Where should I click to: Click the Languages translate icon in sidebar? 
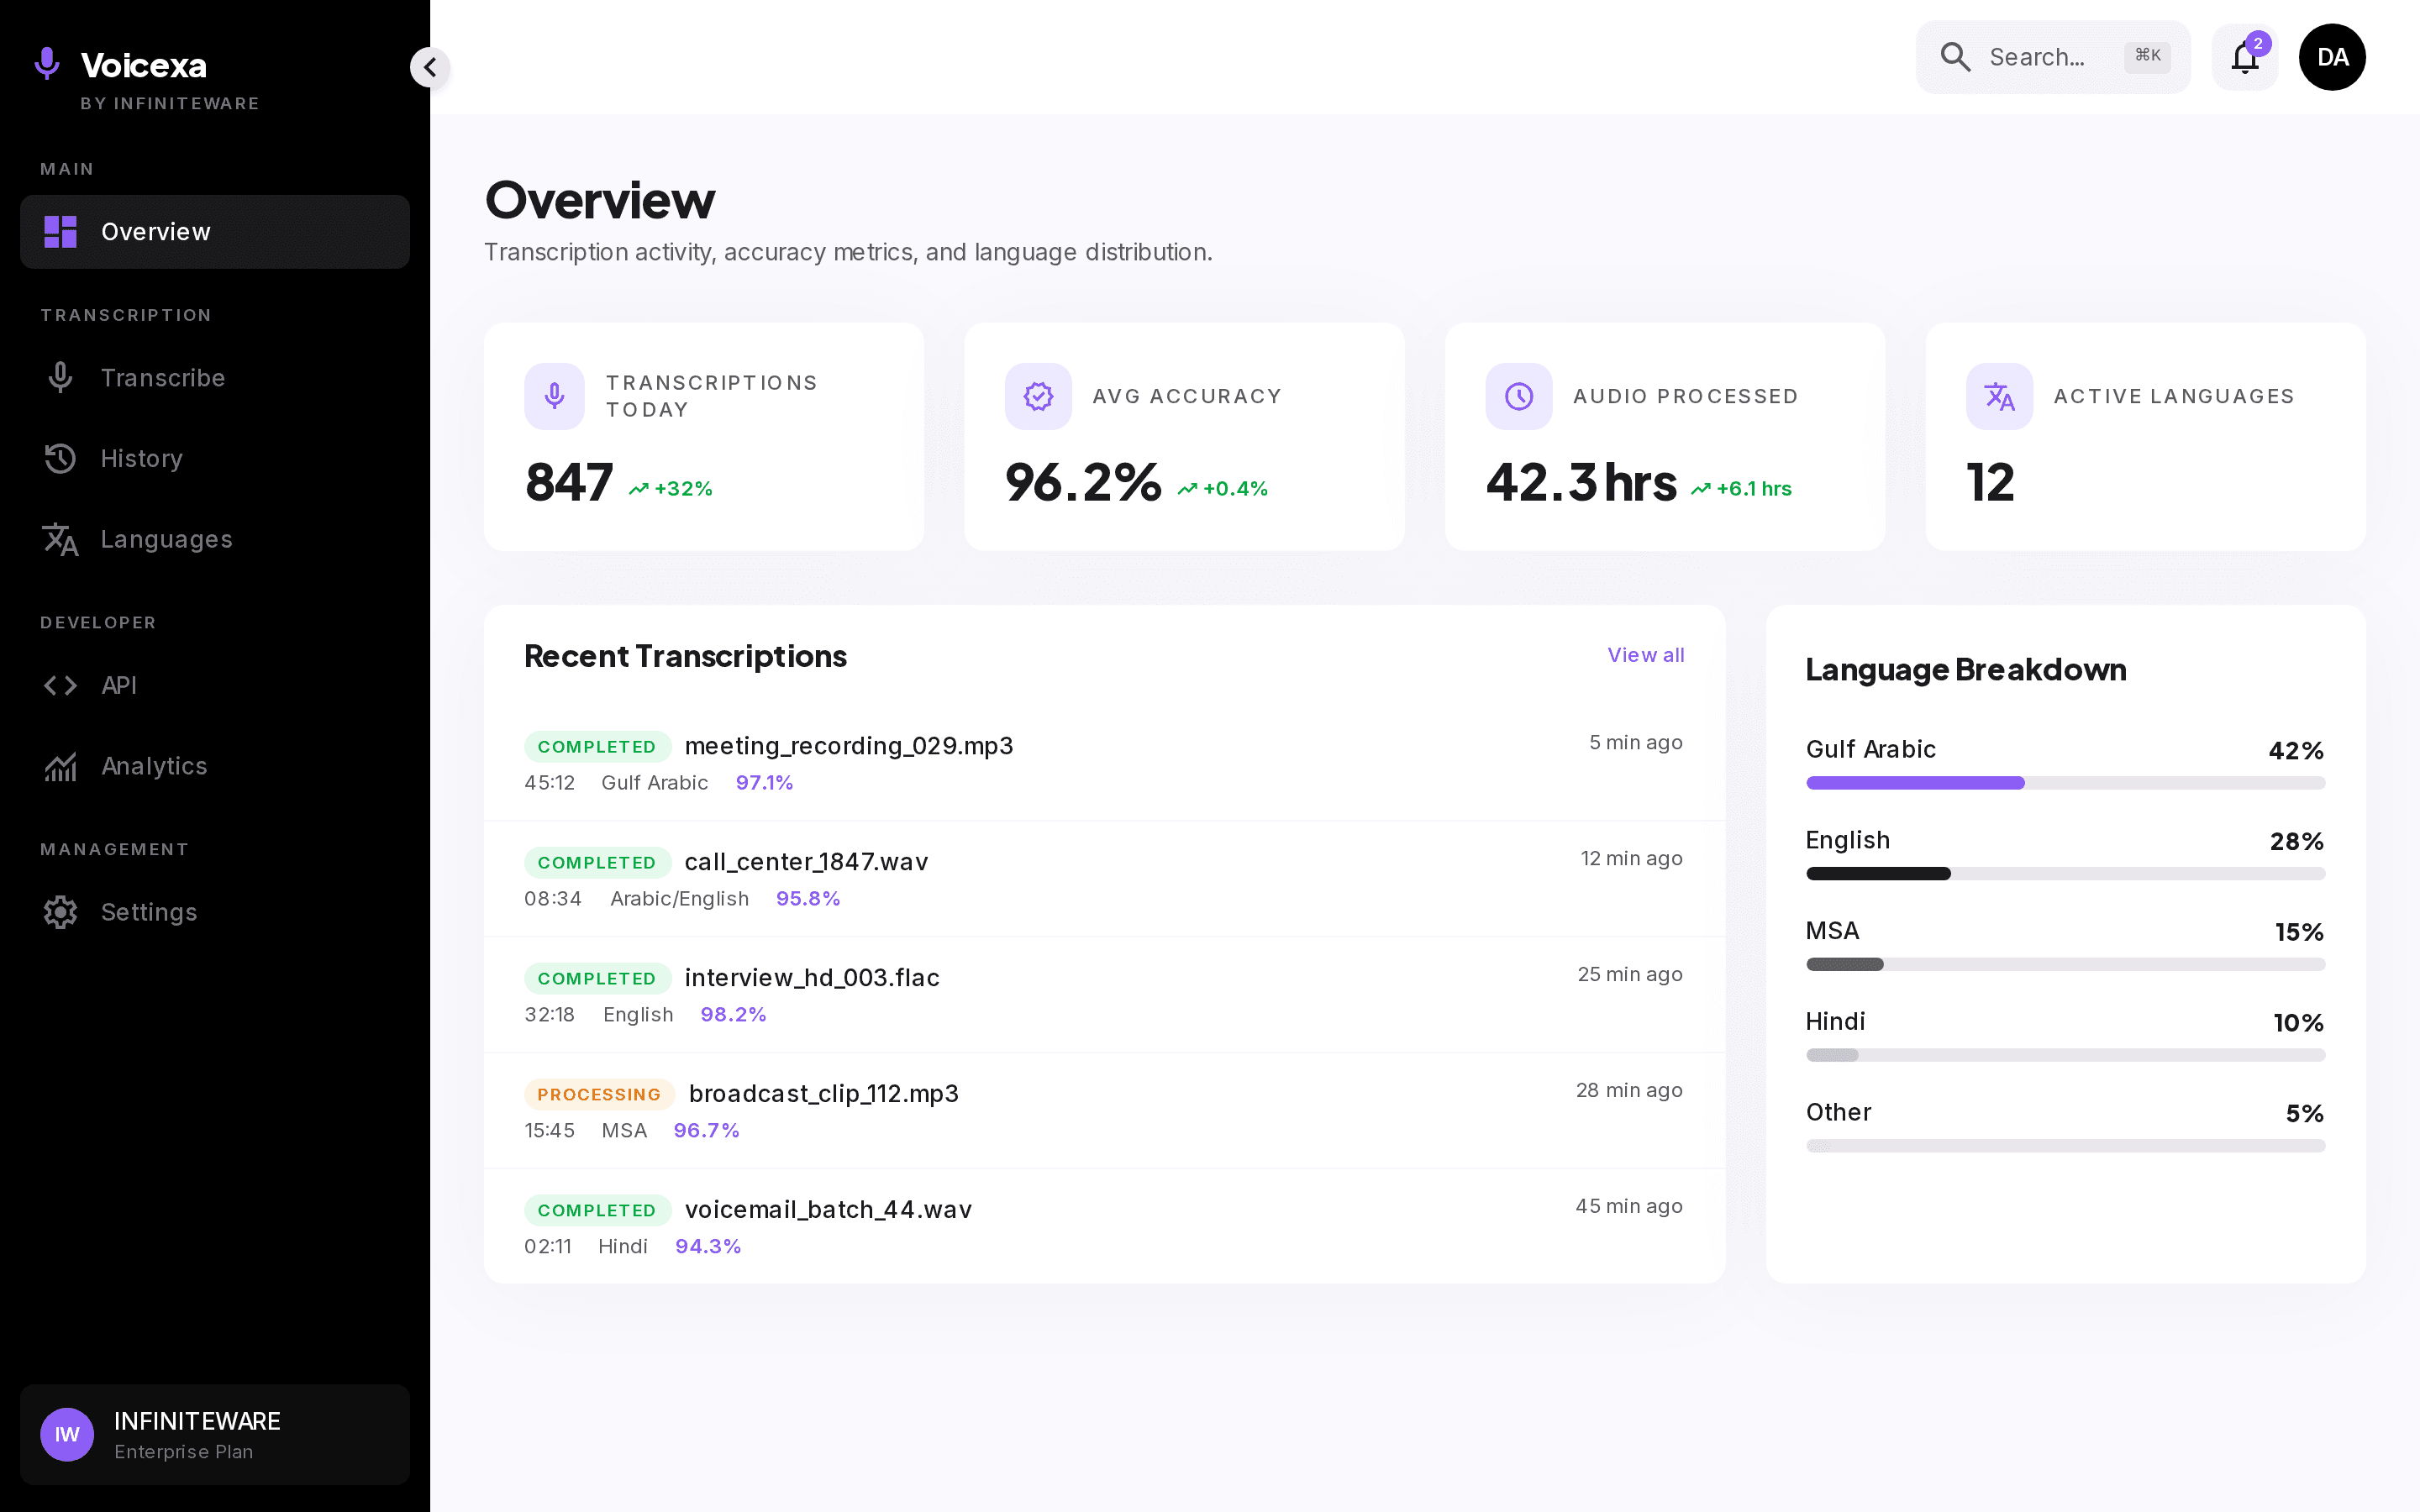click(x=60, y=539)
